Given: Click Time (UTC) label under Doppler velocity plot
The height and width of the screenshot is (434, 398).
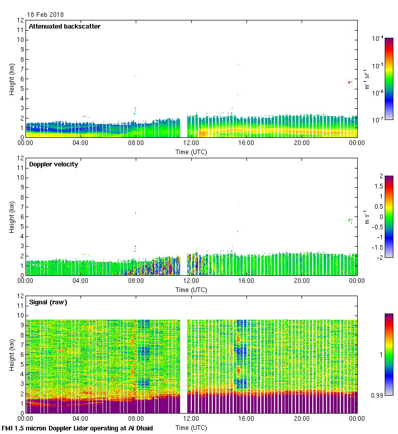Looking at the screenshot, I should (191, 290).
